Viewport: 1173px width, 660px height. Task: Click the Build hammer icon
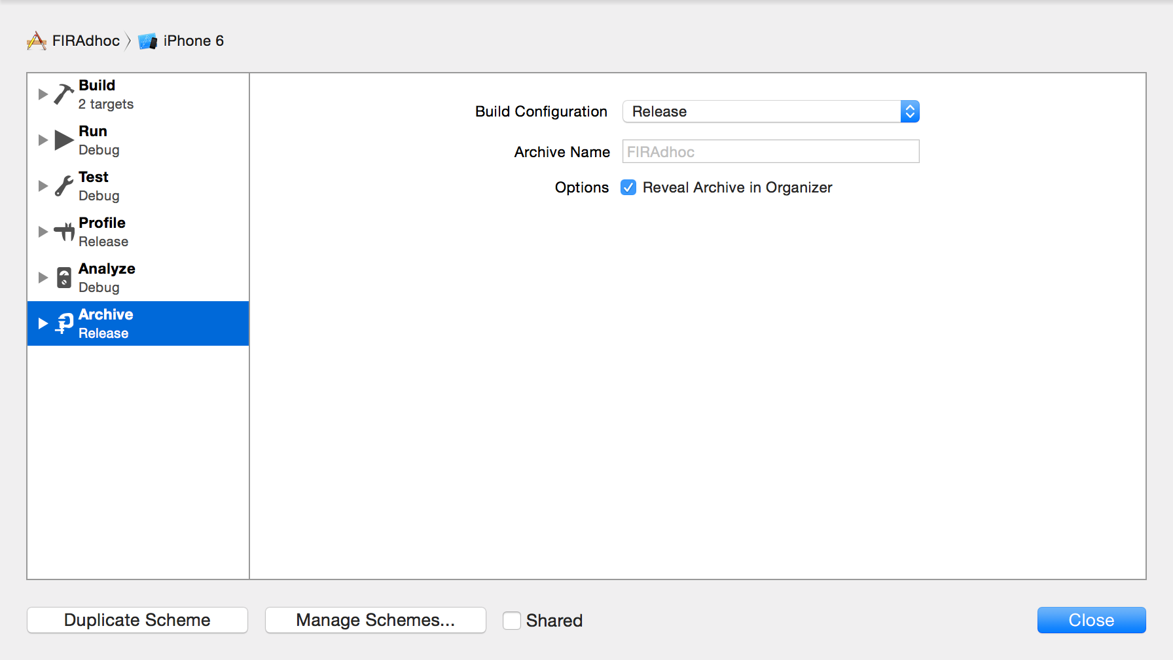[63, 94]
